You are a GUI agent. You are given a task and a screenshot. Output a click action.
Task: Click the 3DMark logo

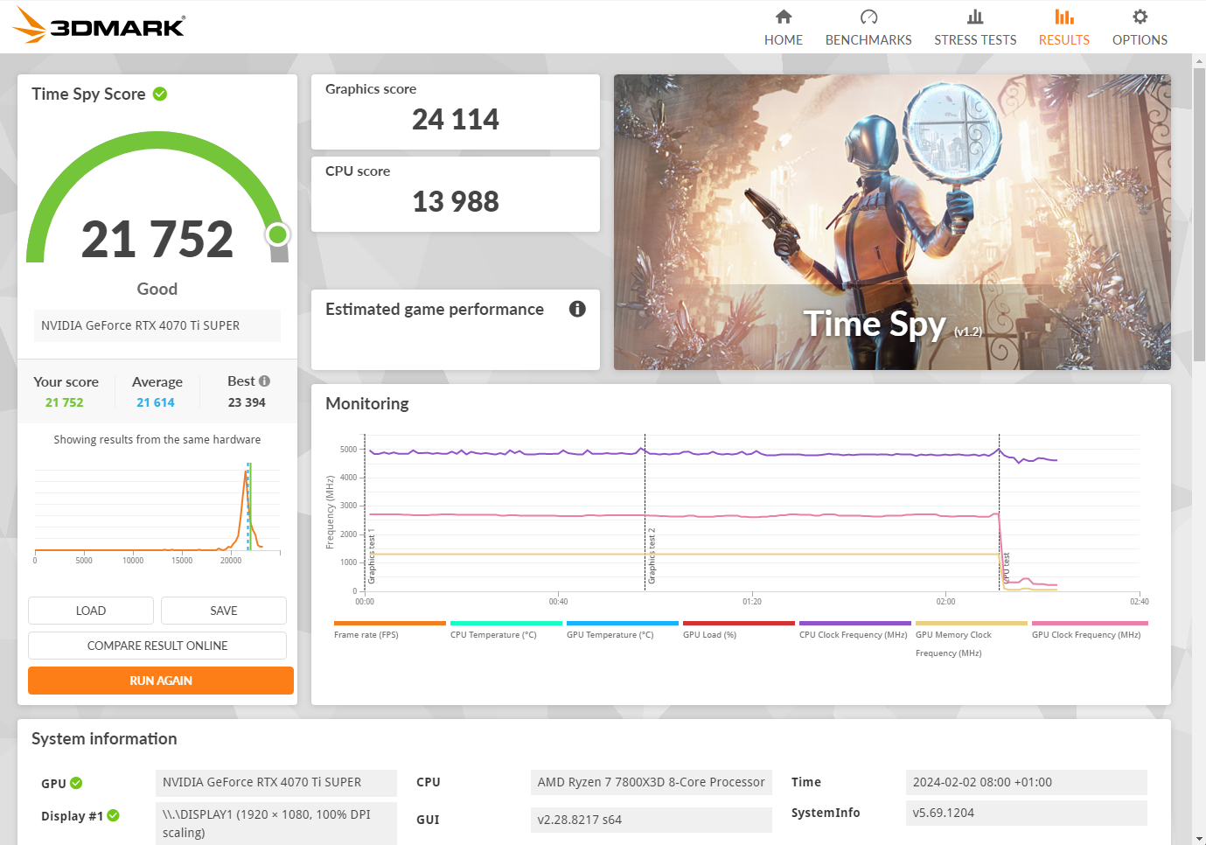click(98, 25)
